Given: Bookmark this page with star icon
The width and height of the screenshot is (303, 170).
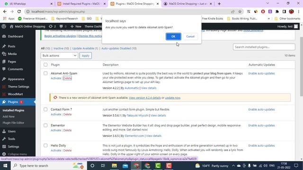Looking at the screenshot, I should coord(240,11).
